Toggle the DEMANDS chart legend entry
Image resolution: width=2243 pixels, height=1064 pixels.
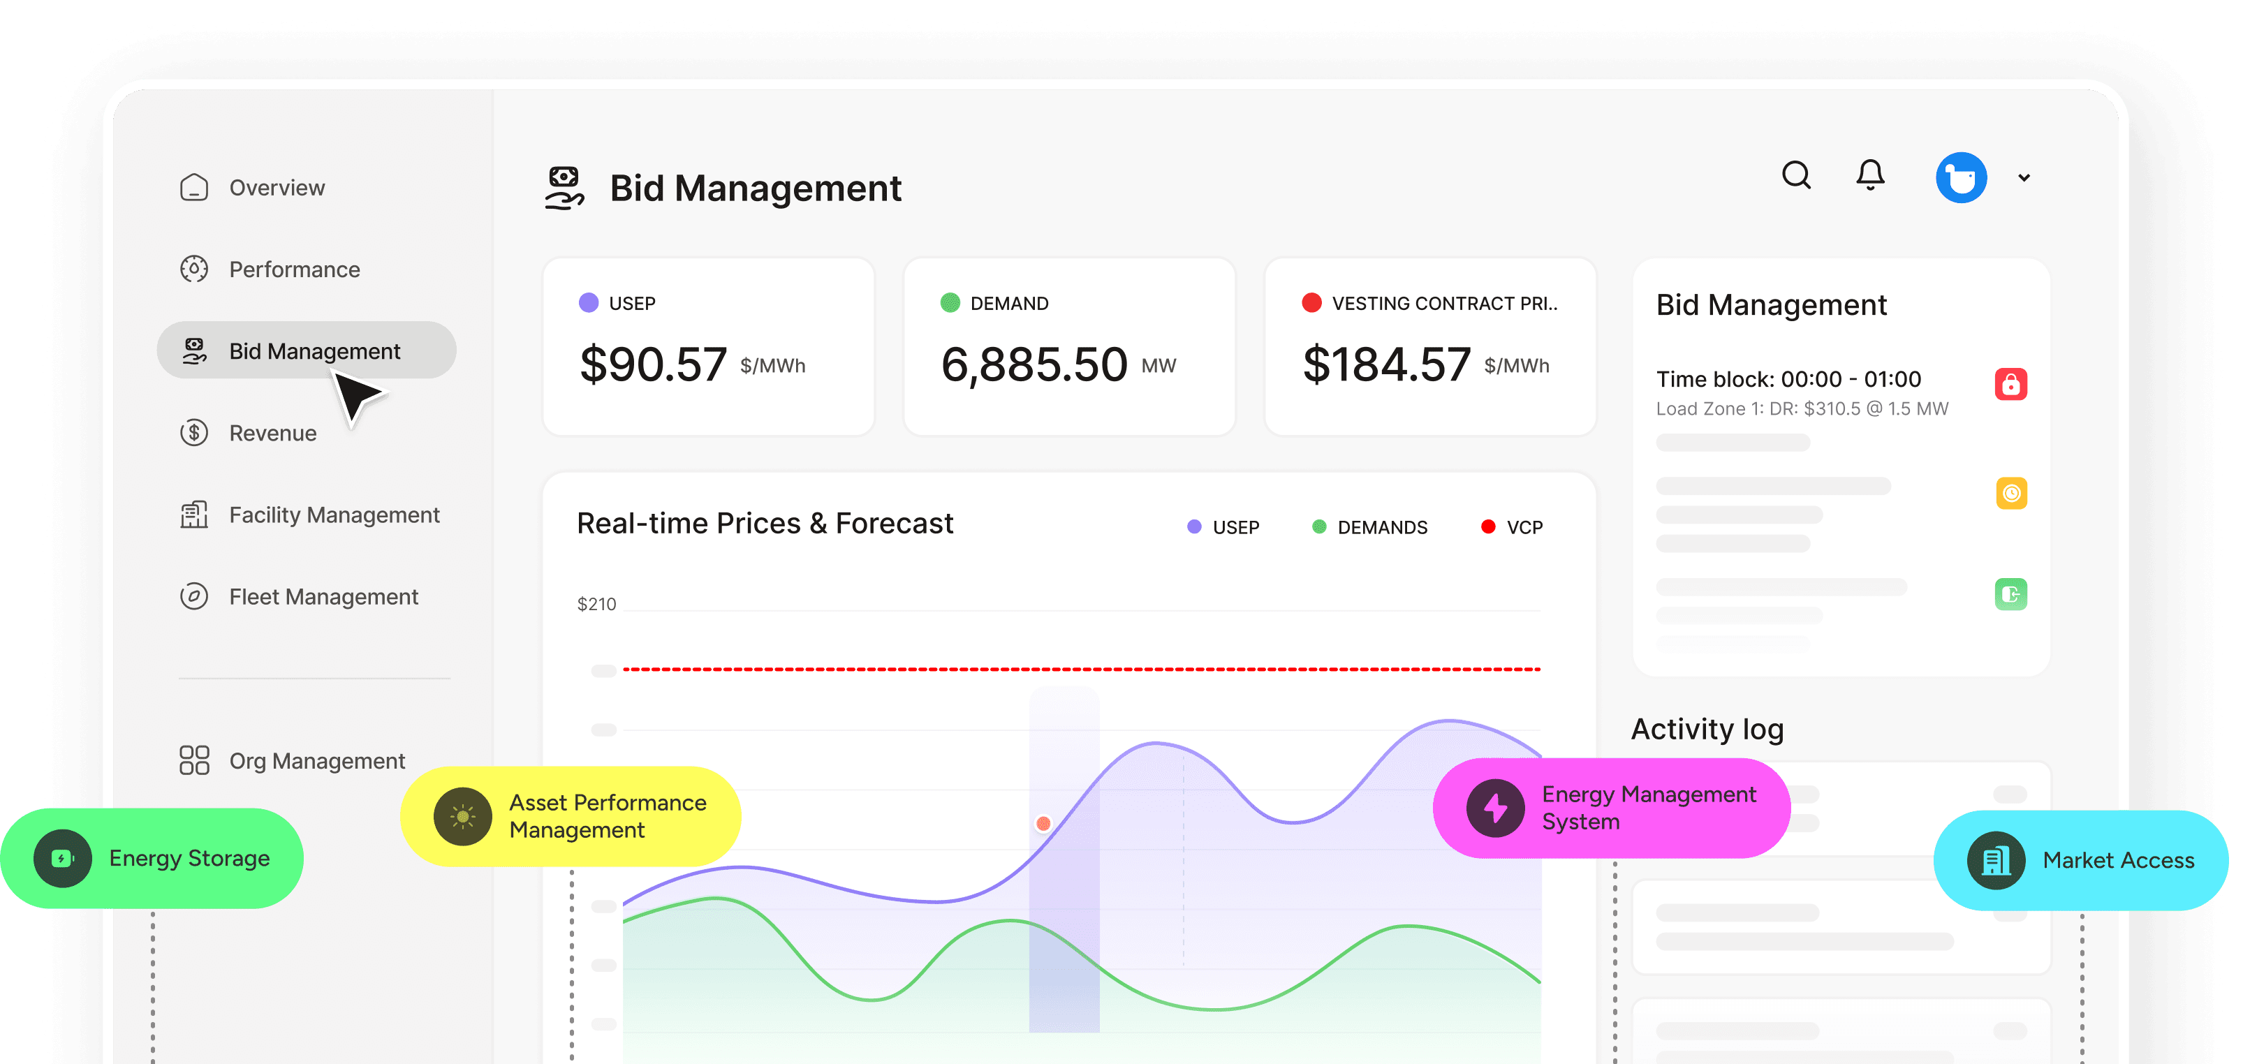click(x=1369, y=527)
